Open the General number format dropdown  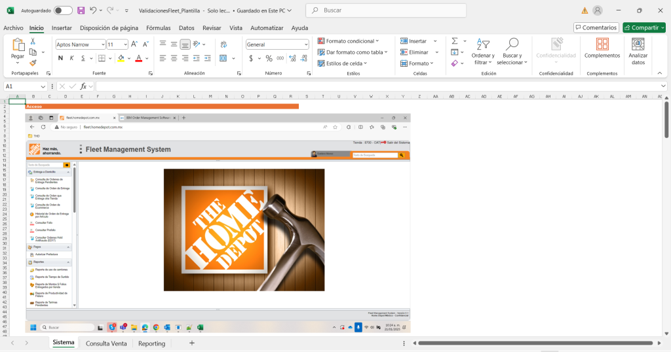pyautogui.click(x=305, y=44)
